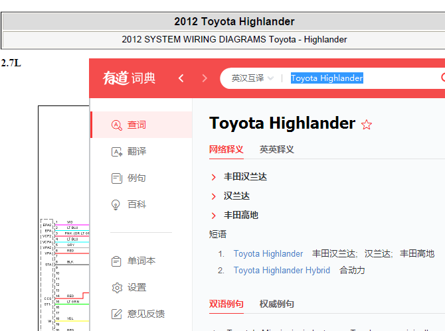The height and width of the screenshot is (331, 445).
Task: Open 意见反馈 feedback in the sidebar
Action: click(141, 314)
